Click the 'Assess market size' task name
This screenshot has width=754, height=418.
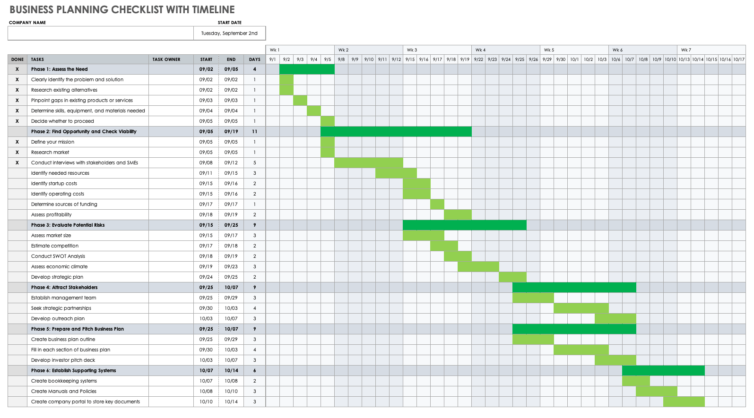coord(51,236)
